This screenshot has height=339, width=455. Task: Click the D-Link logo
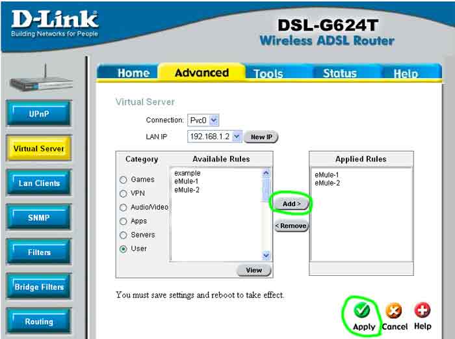click(55, 23)
